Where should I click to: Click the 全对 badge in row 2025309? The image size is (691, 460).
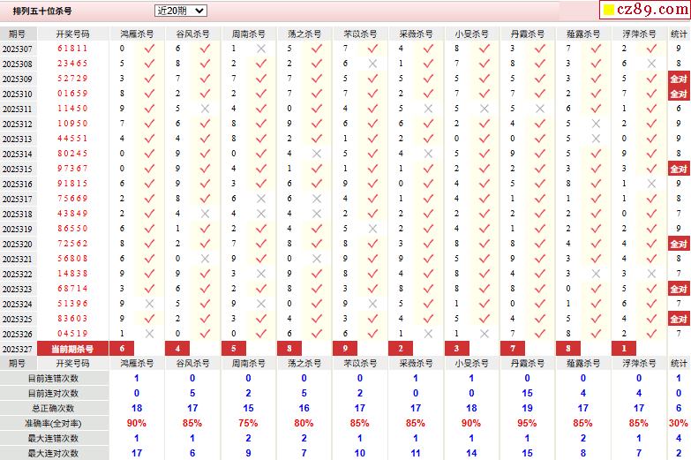(x=679, y=79)
